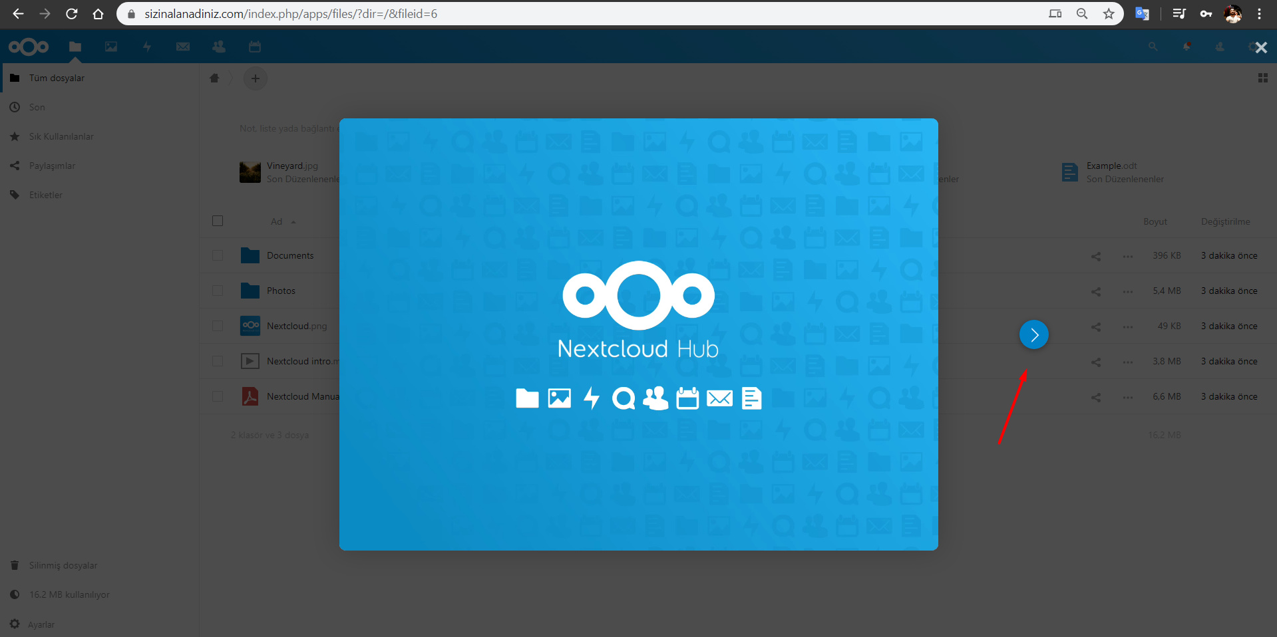Toggle grid view icon at top right
1277x637 pixels.
pos(1262,78)
